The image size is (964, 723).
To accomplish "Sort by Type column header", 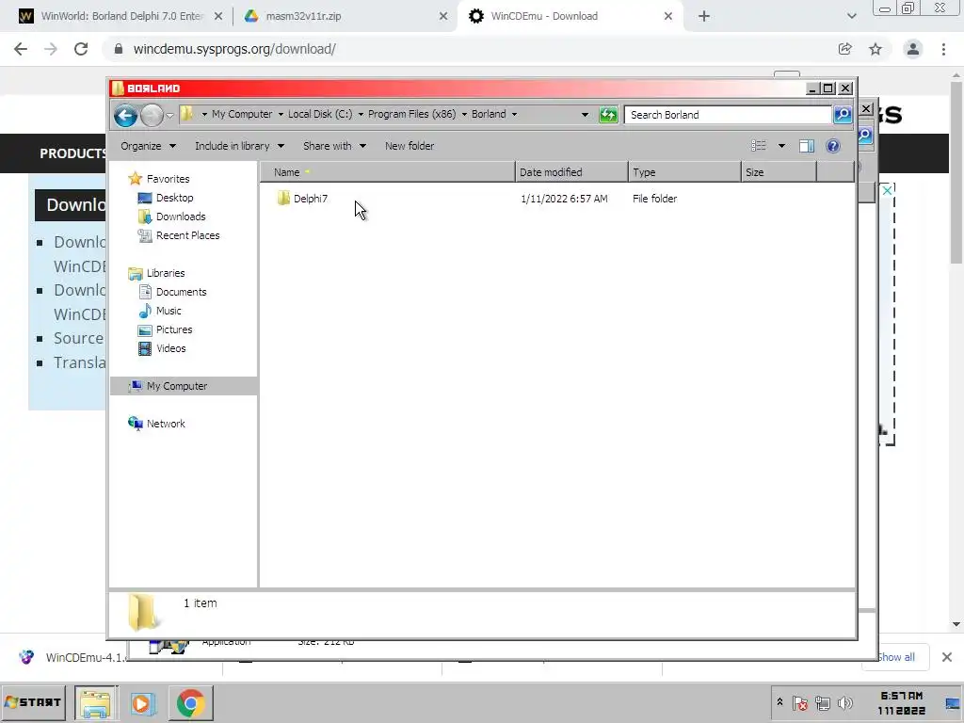I will pos(684,172).
